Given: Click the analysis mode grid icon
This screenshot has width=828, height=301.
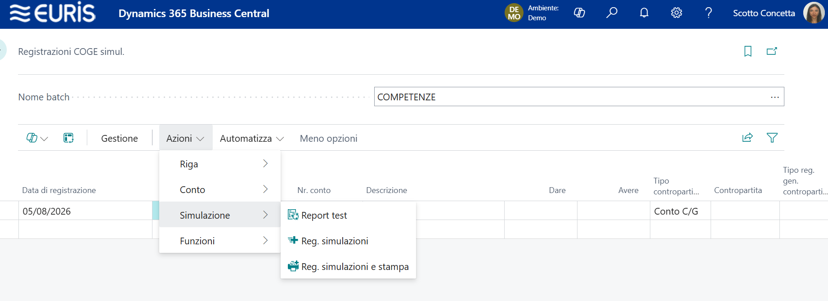Looking at the screenshot, I should [68, 138].
